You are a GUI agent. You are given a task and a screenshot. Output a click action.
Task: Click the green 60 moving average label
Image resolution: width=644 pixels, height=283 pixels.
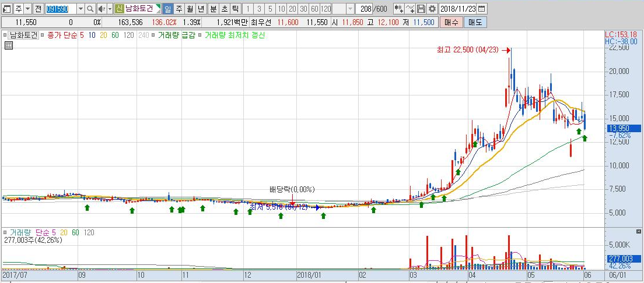click(115, 36)
